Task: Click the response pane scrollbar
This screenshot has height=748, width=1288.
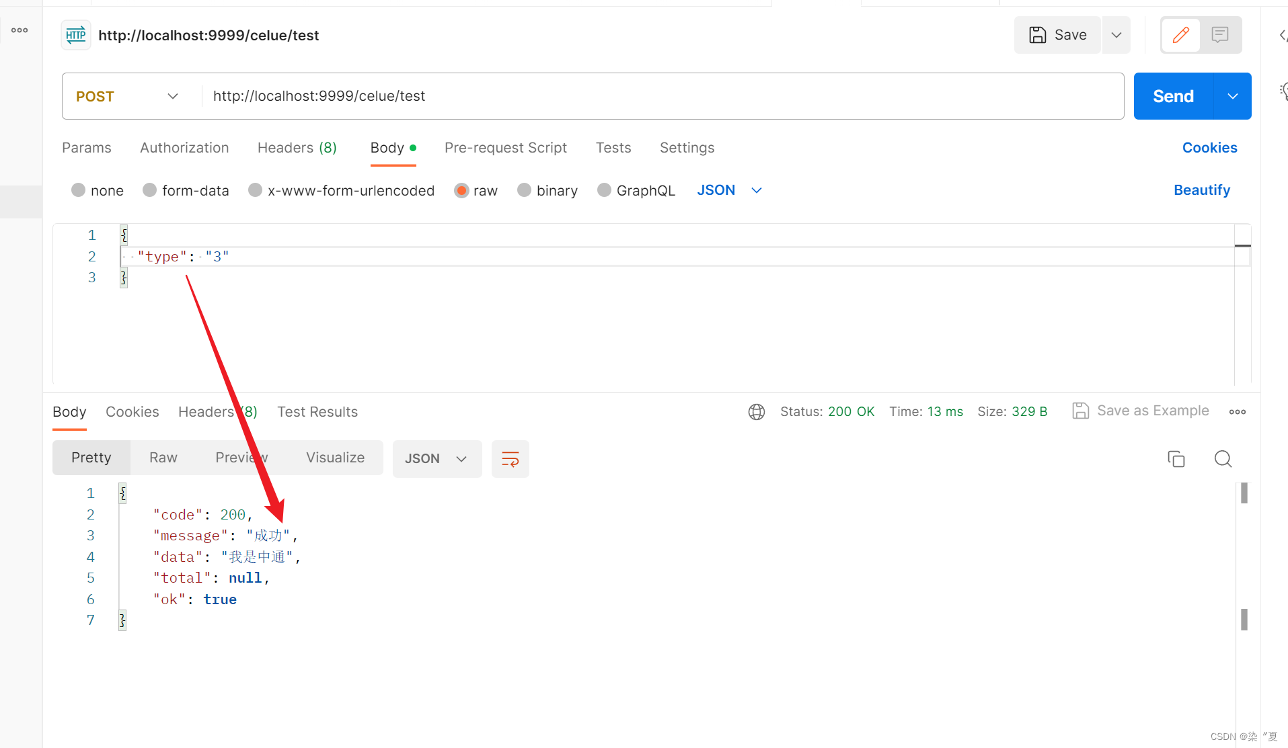Action: tap(1244, 556)
